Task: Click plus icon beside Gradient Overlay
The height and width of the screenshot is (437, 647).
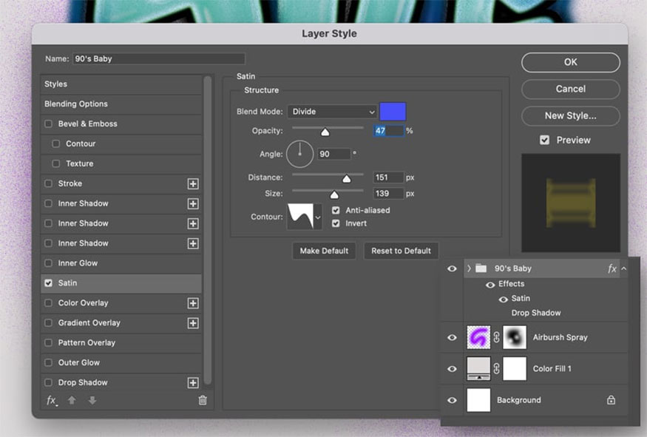Action: click(193, 322)
